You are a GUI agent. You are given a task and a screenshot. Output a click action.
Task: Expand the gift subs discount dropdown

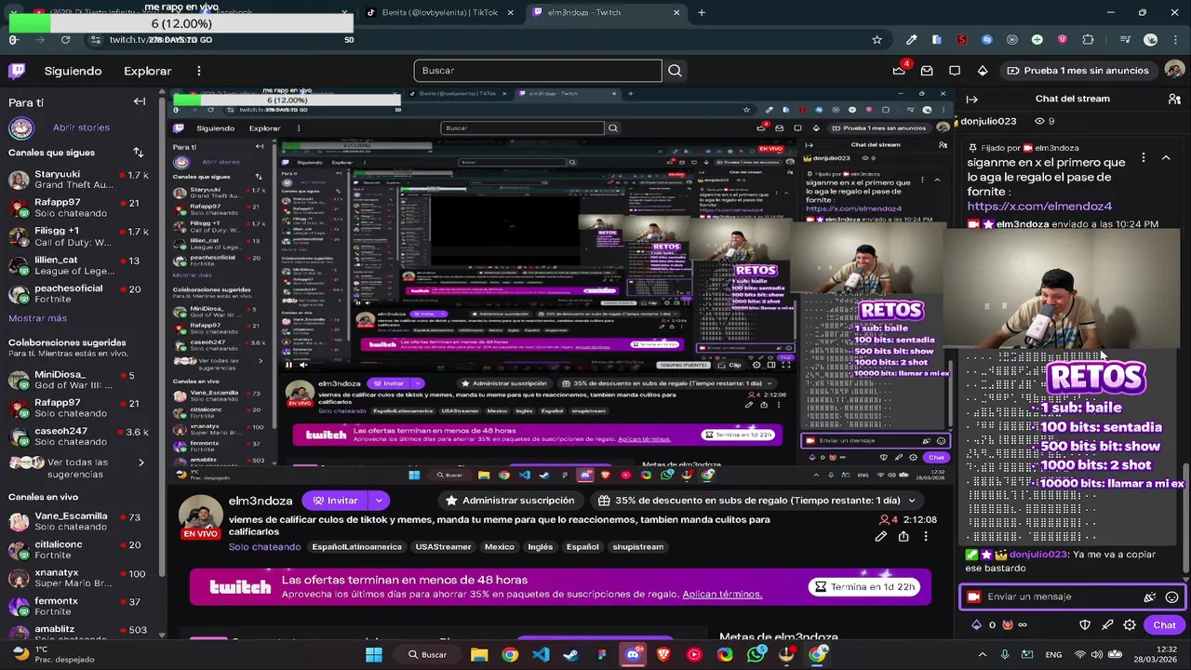(x=912, y=501)
